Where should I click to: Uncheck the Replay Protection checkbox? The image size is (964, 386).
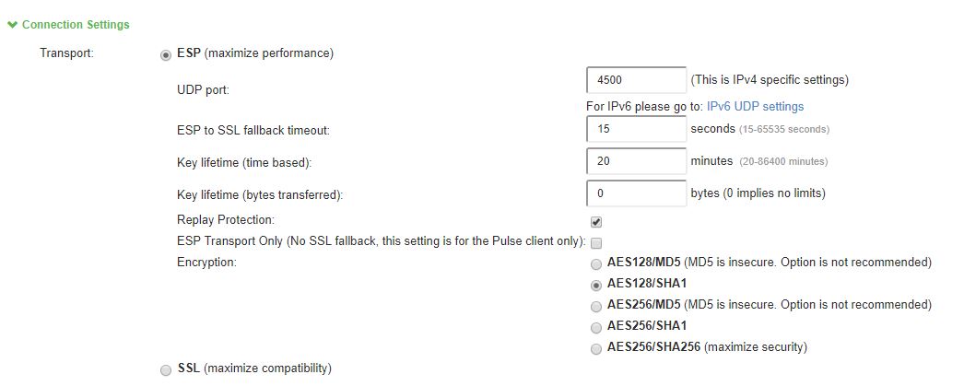pyautogui.click(x=596, y=222)
